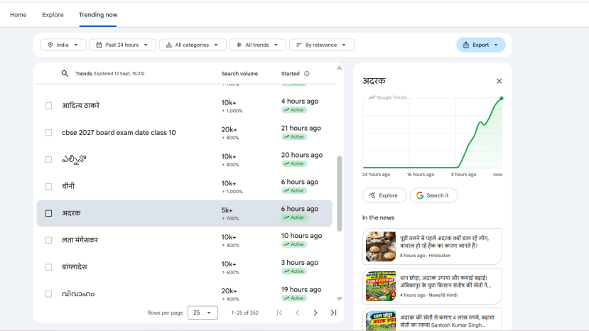The image size is (589, 331).
Task: Select the लता मंगेशकर checkbox
Action: point(48,240)
